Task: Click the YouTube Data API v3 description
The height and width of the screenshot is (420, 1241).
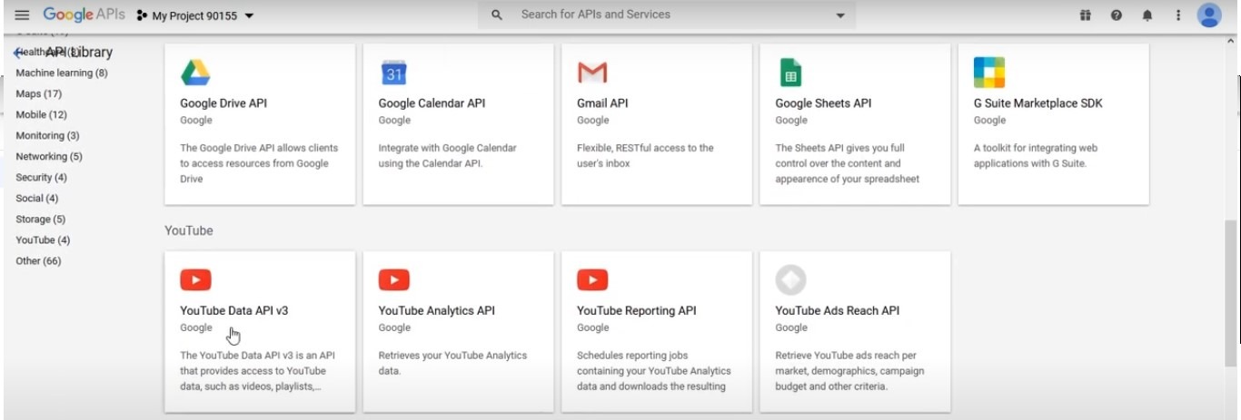Action: point(257,371)
